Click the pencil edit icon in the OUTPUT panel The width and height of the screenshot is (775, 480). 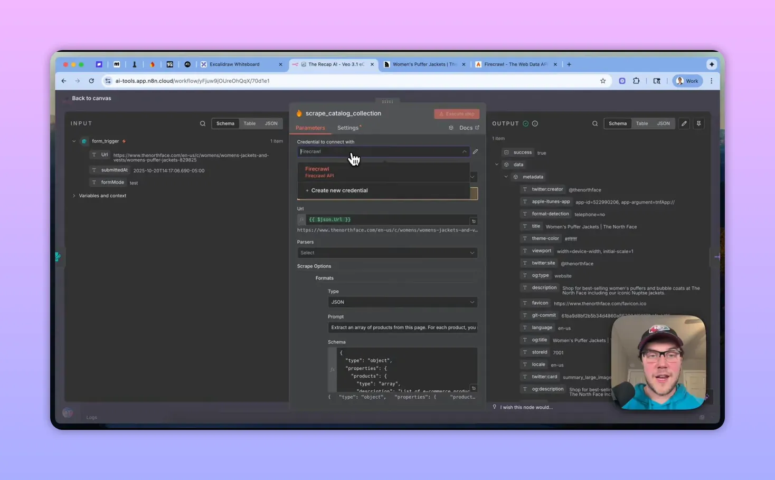coord(684,123)
